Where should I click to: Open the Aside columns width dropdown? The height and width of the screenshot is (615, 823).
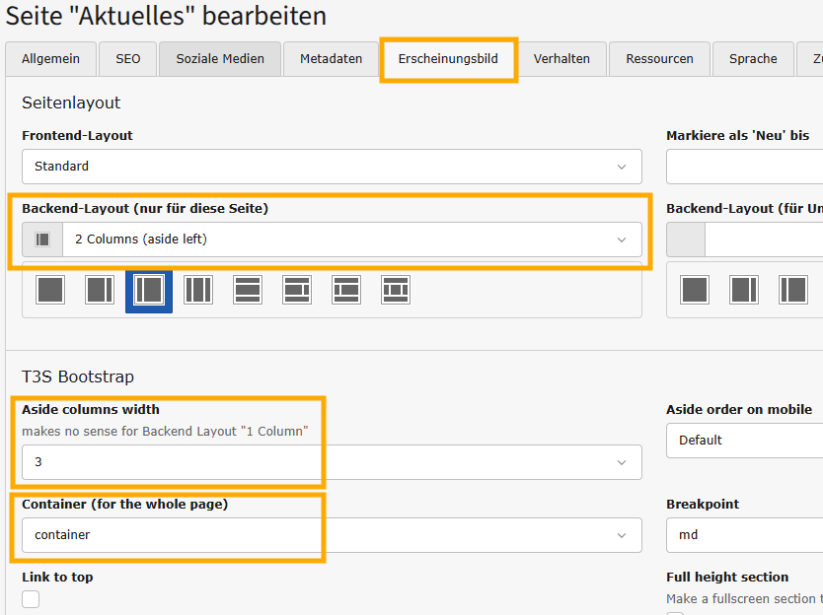[332, 462]
